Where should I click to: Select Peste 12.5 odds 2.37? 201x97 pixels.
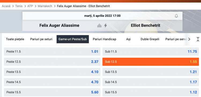coord(52,62)
